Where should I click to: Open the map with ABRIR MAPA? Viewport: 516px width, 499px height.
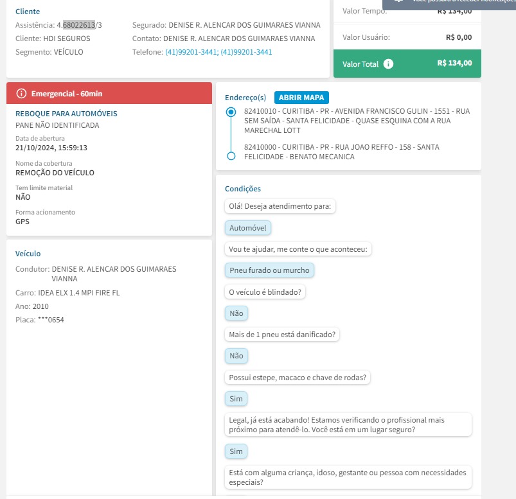[x=301, y=98]
